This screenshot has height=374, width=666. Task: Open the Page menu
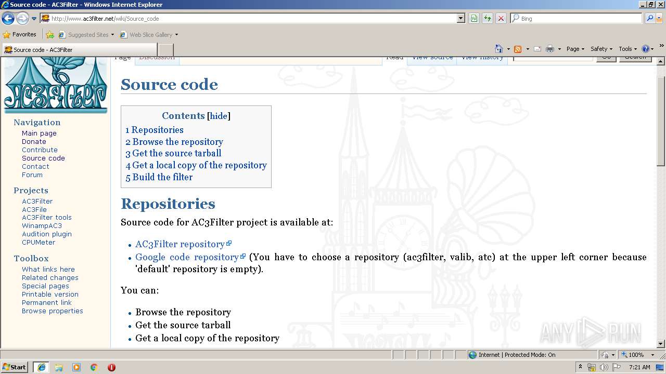[x=575, y=49]
